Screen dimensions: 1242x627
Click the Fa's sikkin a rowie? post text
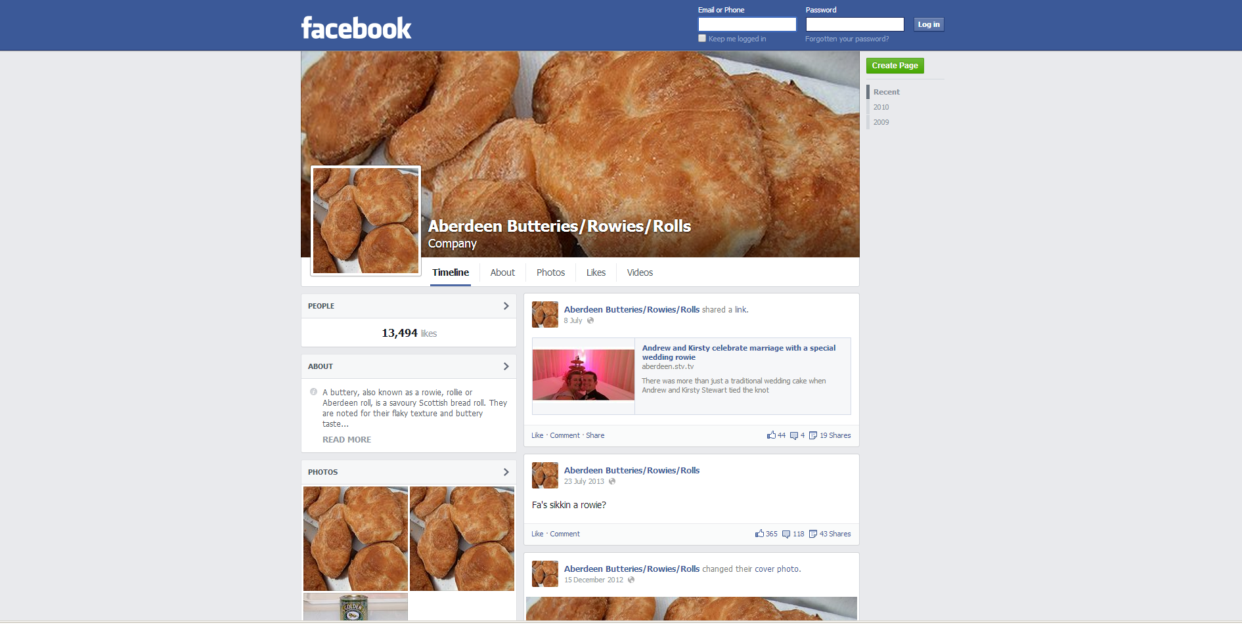click(x=569, y=505)
